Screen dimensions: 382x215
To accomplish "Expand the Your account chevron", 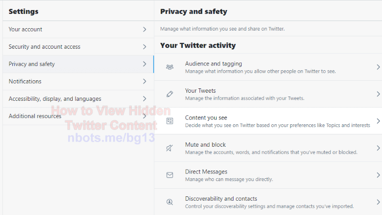I will tap(145, 30).
